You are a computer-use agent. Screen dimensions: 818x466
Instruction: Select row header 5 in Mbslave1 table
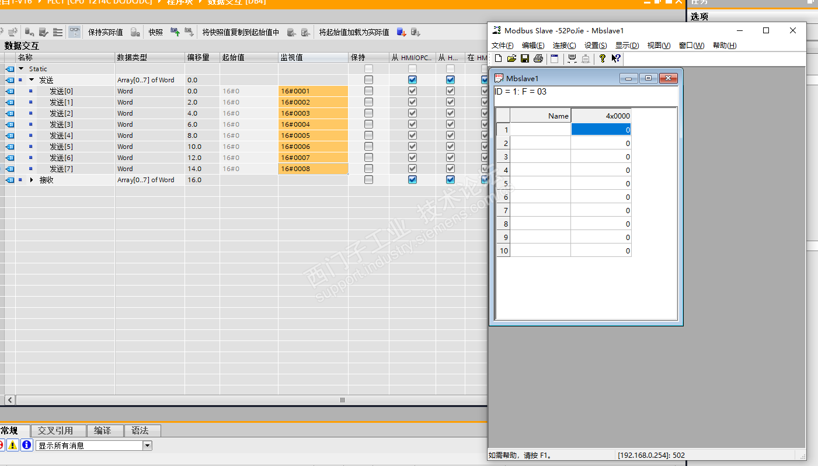(503, 183)
